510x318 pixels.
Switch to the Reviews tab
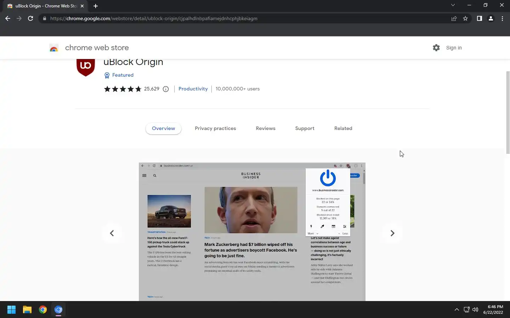(x=266, y=129)
